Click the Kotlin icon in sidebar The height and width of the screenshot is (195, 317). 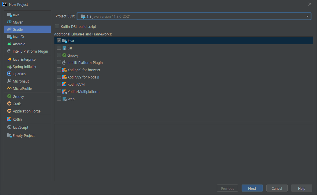point(9,119)
